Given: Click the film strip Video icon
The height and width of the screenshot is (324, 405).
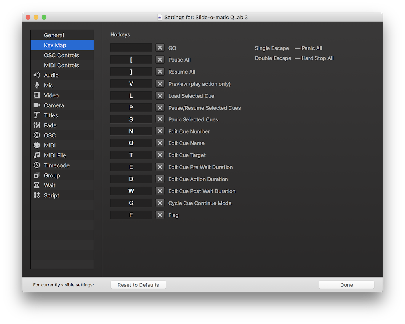Looking at the screenshot, I should pos(37,95).
